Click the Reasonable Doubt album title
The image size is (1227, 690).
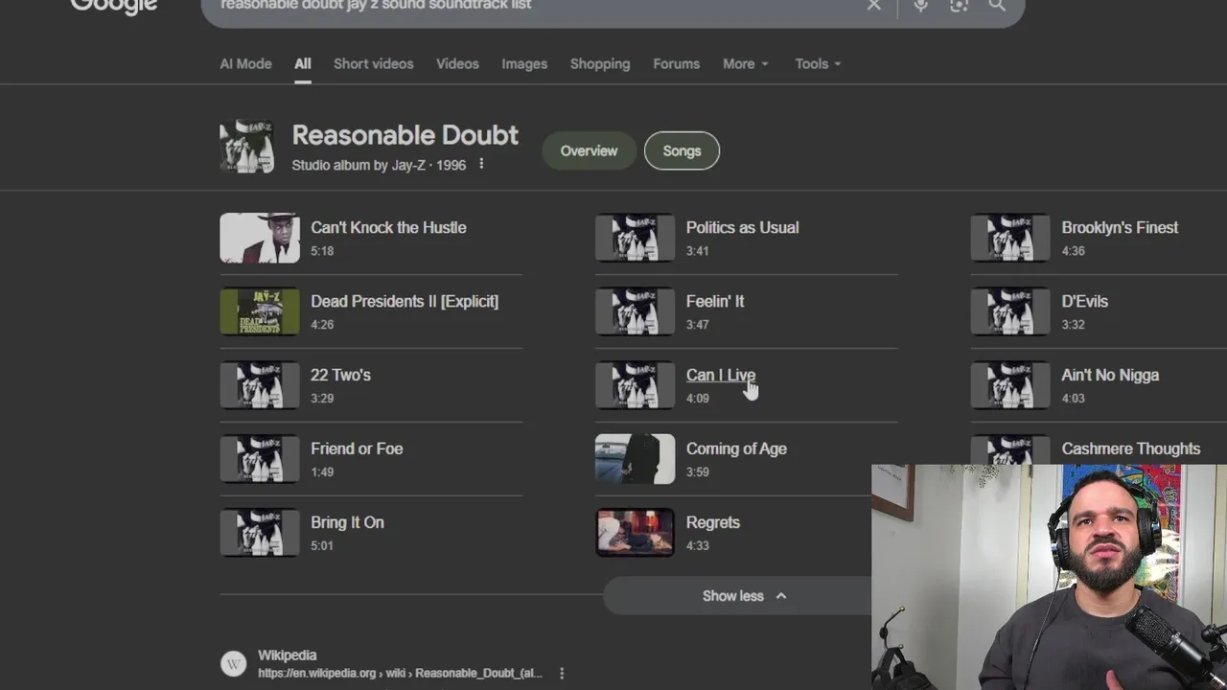(x=405, y=135)
